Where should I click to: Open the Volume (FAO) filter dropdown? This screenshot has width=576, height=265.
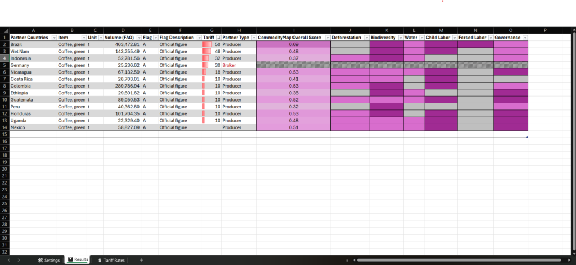pyautogui.click(x=137, y=38)
